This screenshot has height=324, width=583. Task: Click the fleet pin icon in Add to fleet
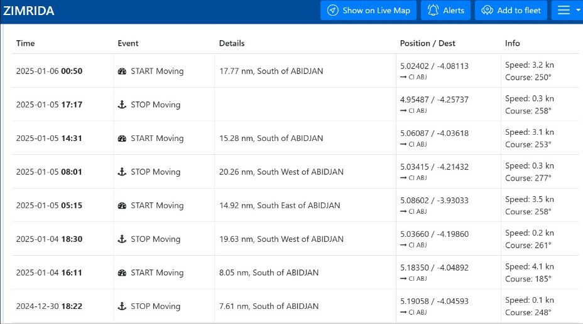487,11
